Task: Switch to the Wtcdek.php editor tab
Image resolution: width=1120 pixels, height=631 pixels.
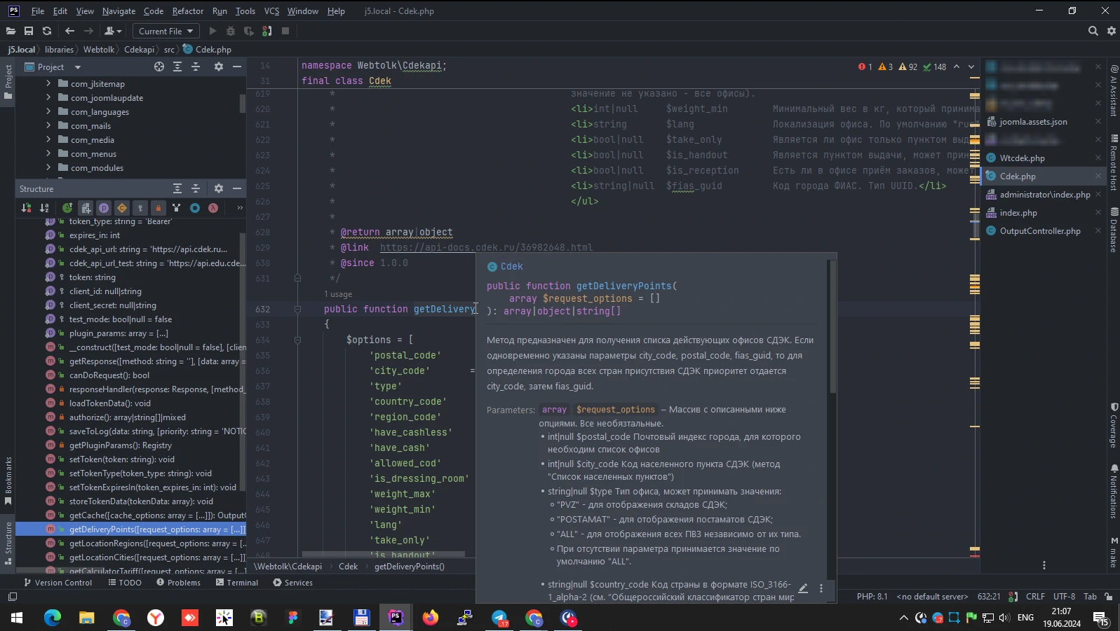Action: 1022,158
